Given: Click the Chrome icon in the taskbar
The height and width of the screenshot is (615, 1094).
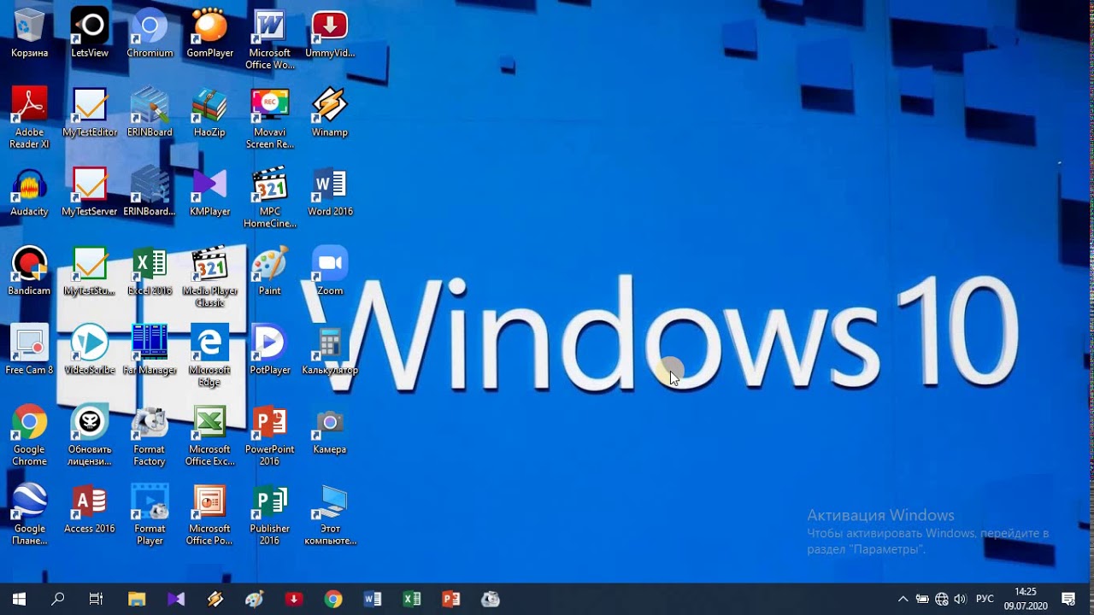Looking at the screenshot, I should 333,599.
